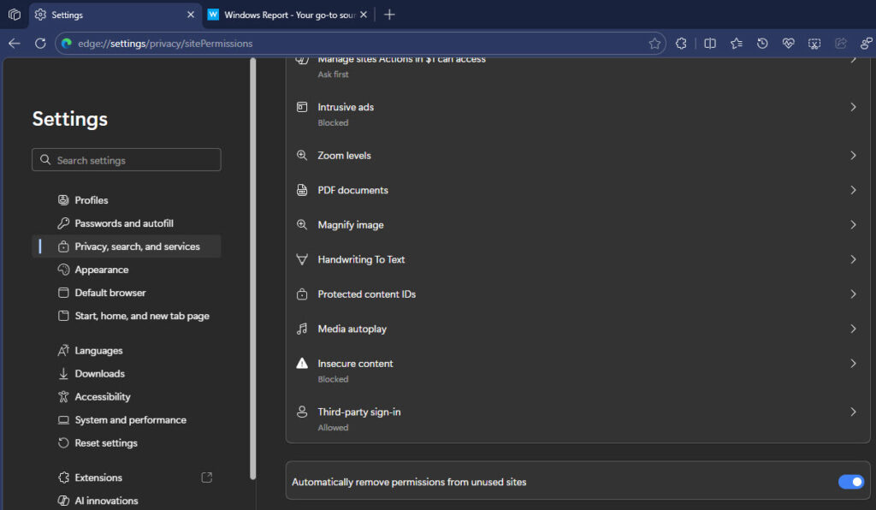Click the Media autoplay music icon
Screen dimensions: 876x510
point(302,329)
